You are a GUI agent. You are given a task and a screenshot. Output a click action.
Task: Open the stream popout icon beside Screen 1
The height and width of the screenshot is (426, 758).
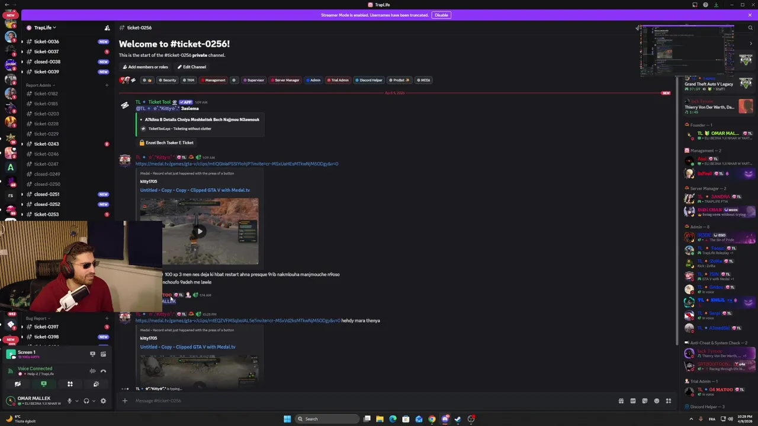[x=92, y=354]
